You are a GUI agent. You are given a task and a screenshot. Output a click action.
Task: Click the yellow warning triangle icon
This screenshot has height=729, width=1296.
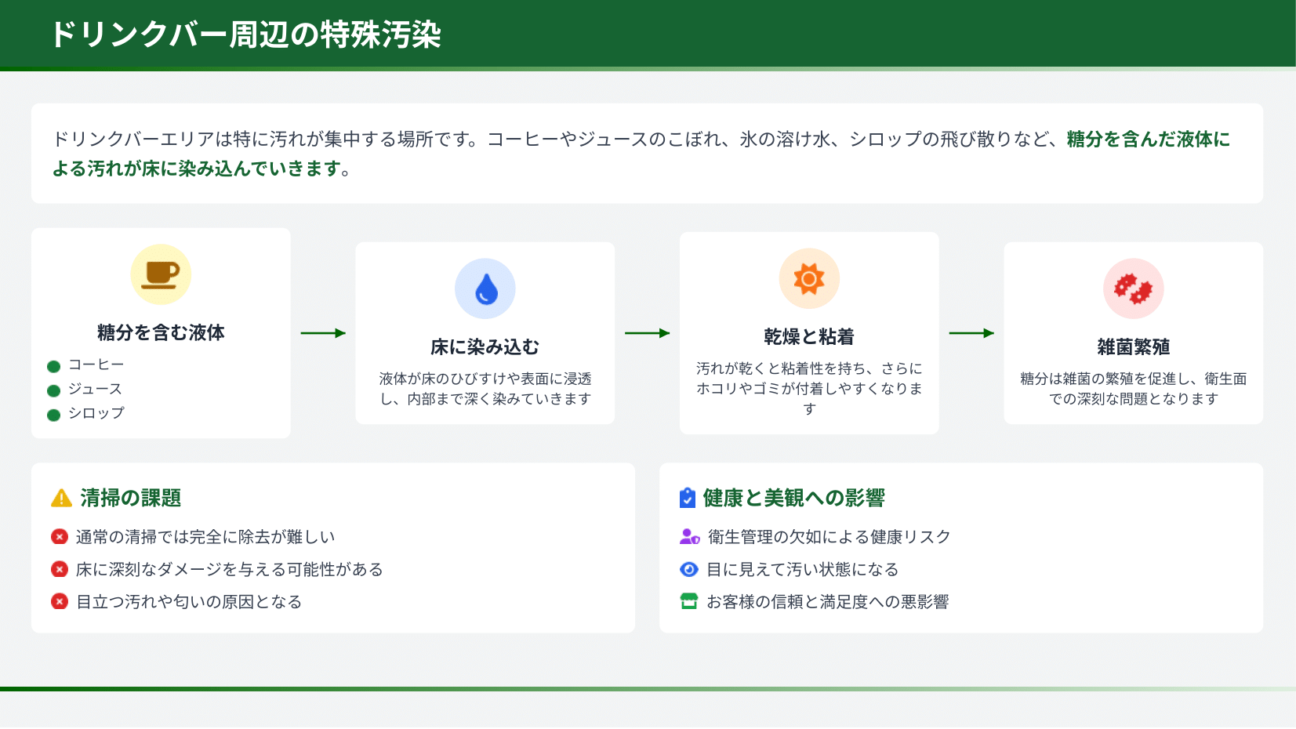[x=61, y=499]
